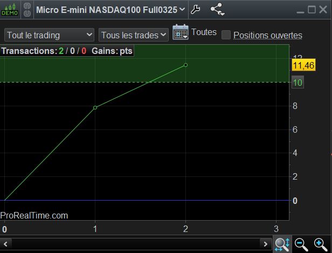
Task: Click the DEMO account icon
Action: pyautogui.click(x=10, y=10)
